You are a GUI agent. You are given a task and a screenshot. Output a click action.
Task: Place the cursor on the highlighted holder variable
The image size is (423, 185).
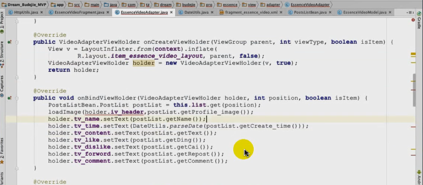click(x=143, y=63)
